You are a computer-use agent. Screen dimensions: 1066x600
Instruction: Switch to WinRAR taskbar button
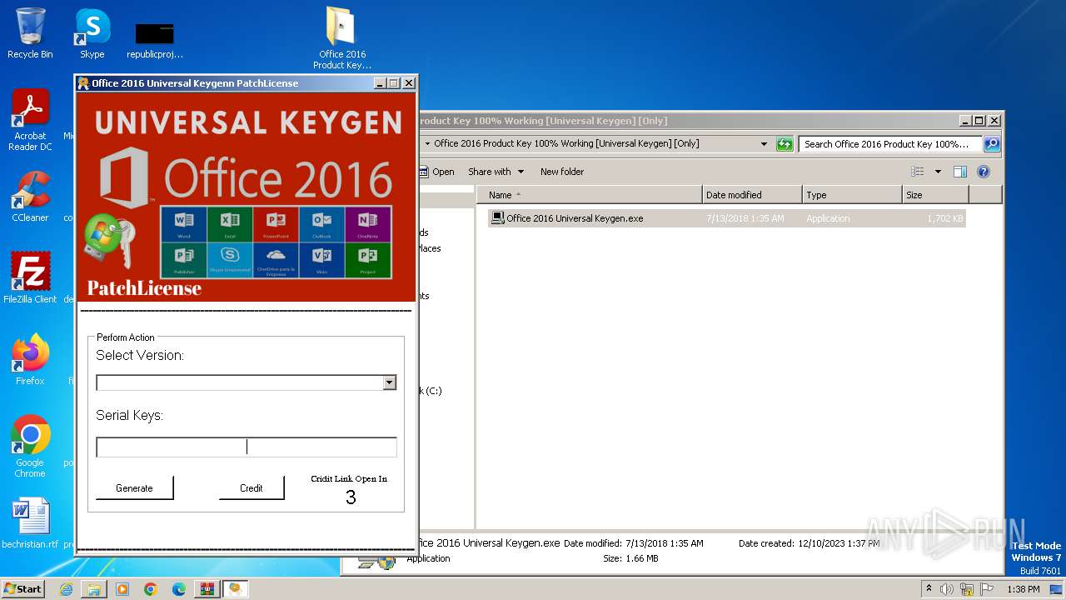207,589
